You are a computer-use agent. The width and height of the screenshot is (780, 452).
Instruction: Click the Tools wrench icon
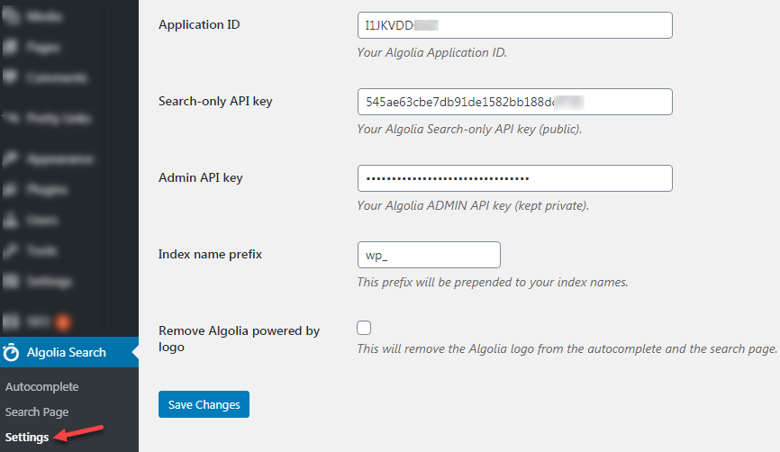12,250
